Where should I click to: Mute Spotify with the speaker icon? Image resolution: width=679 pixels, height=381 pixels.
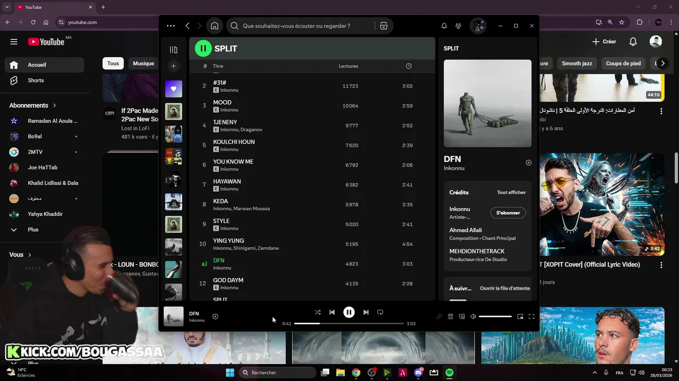tap(473, 316)
